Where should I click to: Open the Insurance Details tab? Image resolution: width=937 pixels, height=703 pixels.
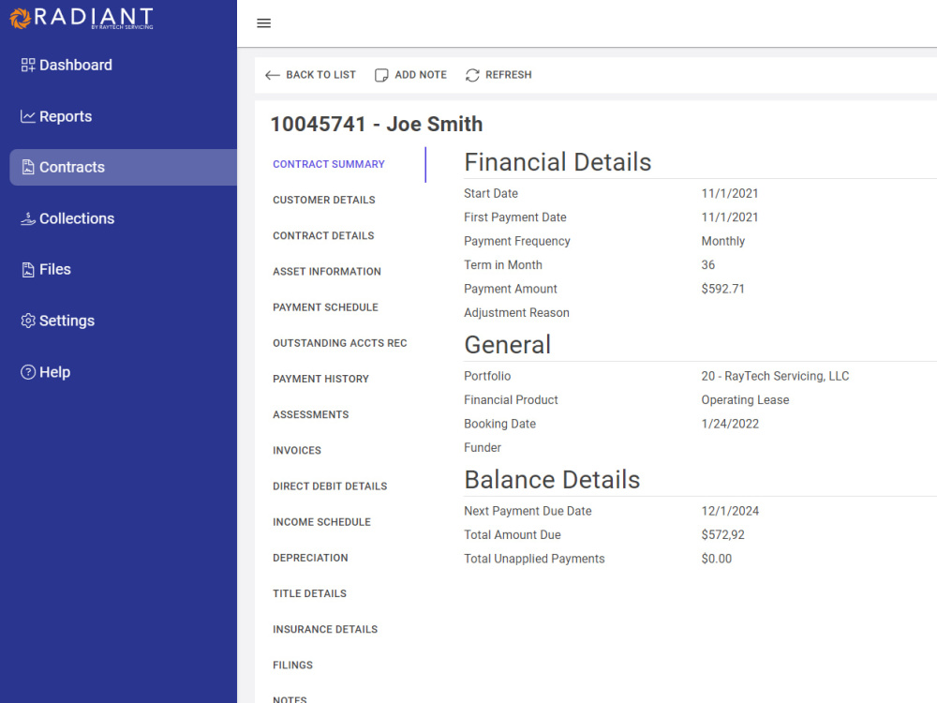[325, 630]
